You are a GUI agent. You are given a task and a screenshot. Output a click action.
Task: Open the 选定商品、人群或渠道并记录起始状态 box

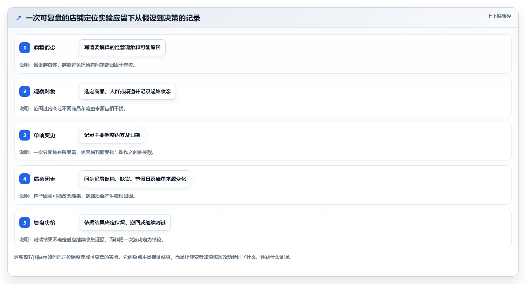[127, 91]
